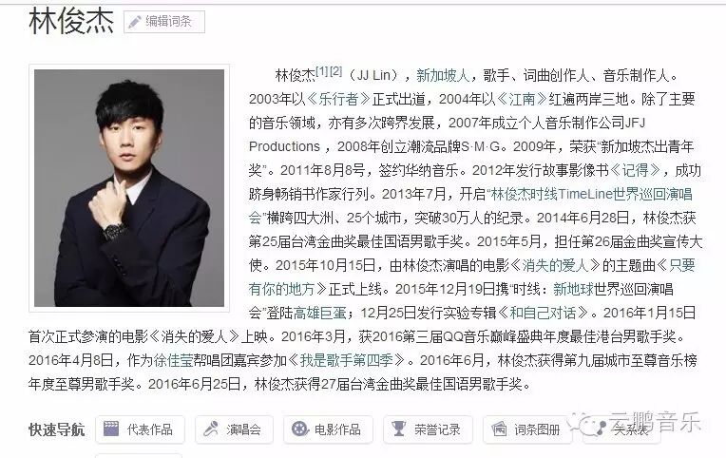
Task: Select the 荣誉记录 navigation item
Action: (x=428, y=429)
